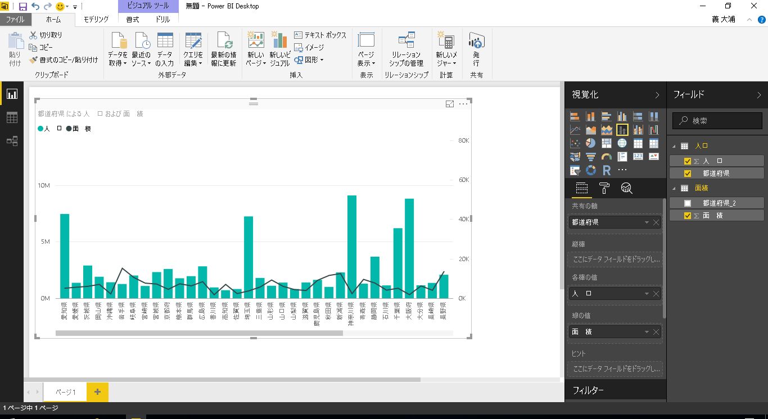Remove 都道府県 from the shared axis
The width and height of the screenshot is (768, 419).
[x=656, y=222]
